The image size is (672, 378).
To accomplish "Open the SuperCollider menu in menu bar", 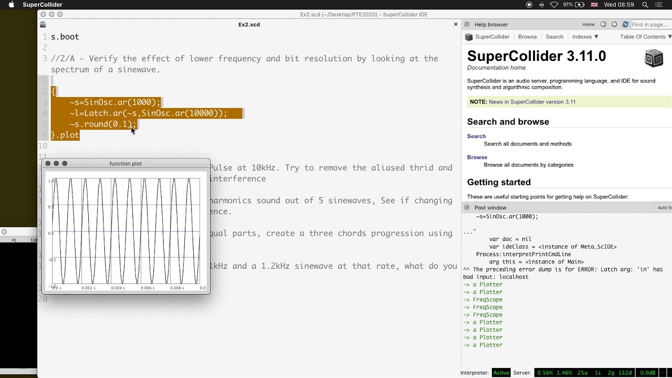I will tap(43, 5).
